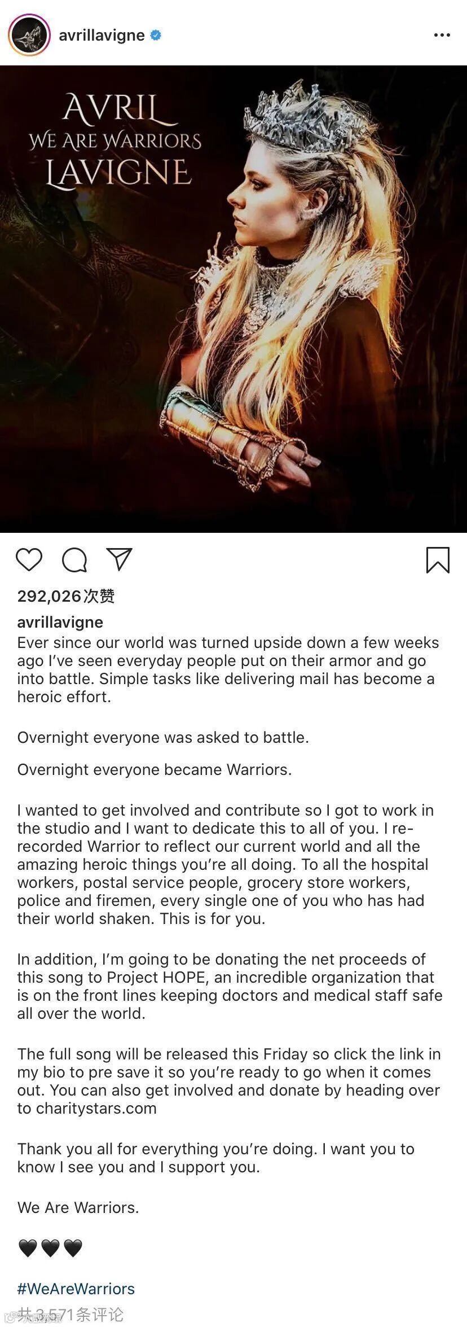Click the AVRIL LAVIGNE title on artwork
The width and height of the screenshot is (467, 1327).
[116, 141]
